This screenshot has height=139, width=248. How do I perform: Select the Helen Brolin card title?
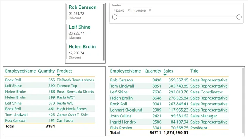tap(82, 47)
